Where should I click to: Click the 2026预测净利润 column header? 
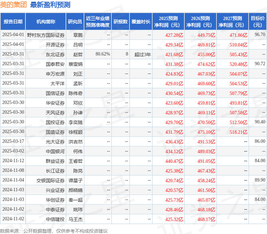pos(200,22)
